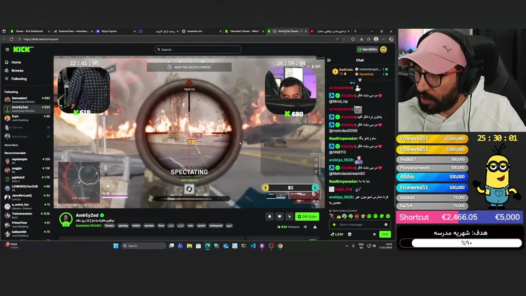Expand Show More in Following list
Image resolution: width=526 pixels, height=296 pixels.
(11, 145)
